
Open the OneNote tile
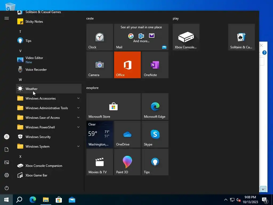(x=155, y=65)
